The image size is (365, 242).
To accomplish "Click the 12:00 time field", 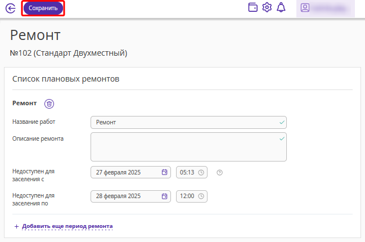I will tap(192, 196).
